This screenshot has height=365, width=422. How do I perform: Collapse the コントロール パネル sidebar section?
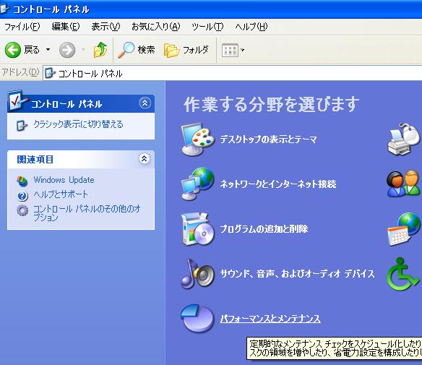coord(145,103)
